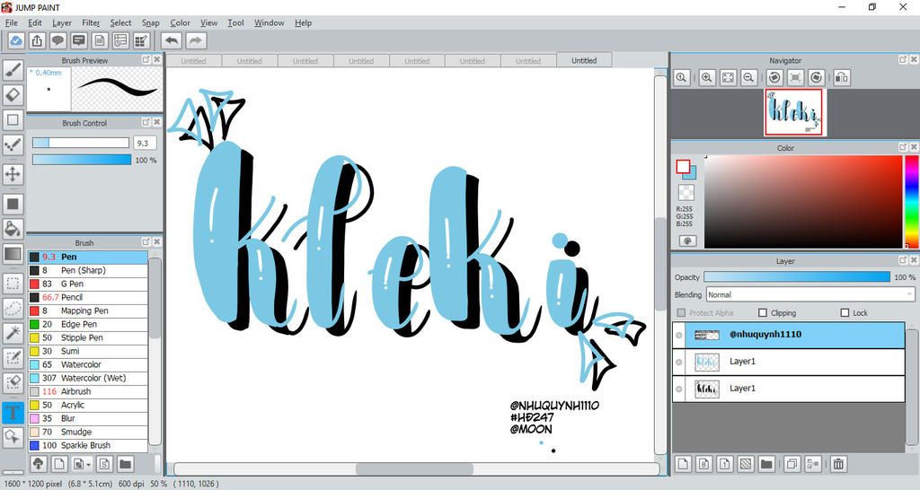Delete layer with trash can icon
920x490 pixels.
click(x=838, y=464)
